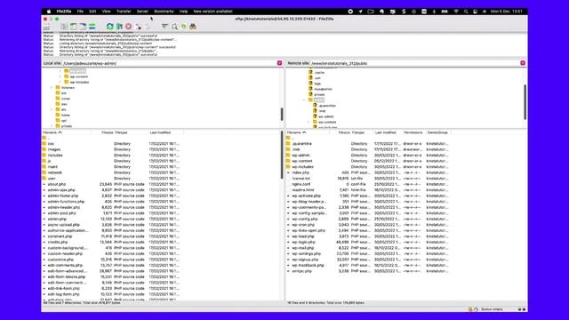Open the Bookmarks menu
Viewport: 569px width, 320px height.
click(x=164, y=12)
